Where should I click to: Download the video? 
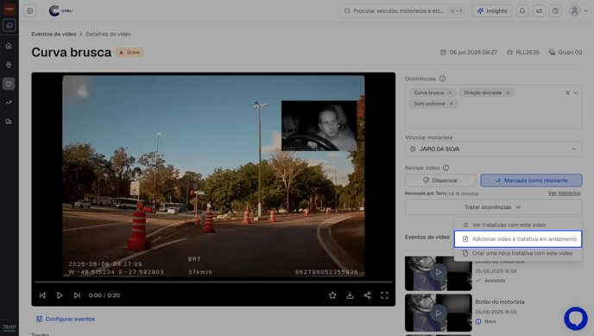(x=350, y=295)
